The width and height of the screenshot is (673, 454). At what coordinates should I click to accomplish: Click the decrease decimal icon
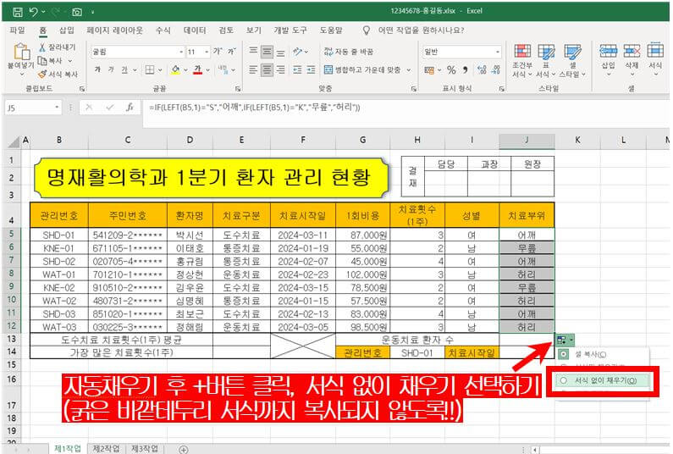click(x=496, y=69)
